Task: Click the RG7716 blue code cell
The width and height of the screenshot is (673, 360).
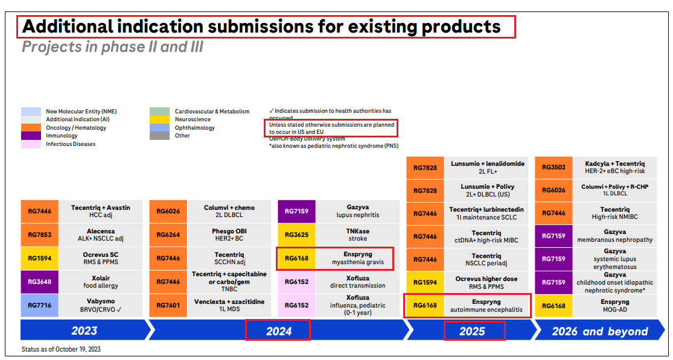Action: tap(40, 306)
